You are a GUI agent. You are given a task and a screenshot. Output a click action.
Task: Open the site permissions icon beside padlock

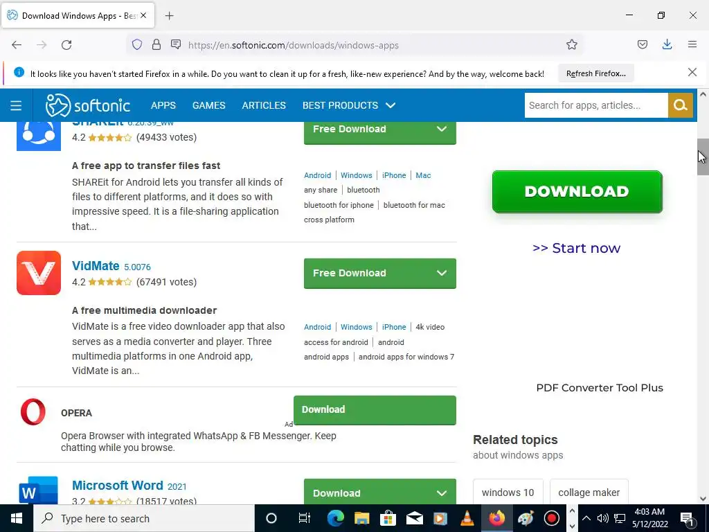176,44
